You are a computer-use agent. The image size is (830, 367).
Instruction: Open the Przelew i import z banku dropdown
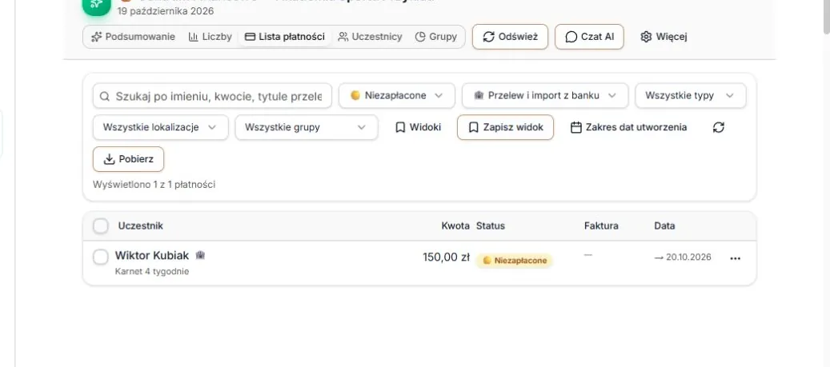[545, 96]
